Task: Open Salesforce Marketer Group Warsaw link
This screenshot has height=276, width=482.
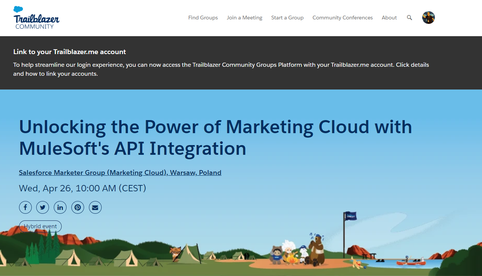Action: 120,173
